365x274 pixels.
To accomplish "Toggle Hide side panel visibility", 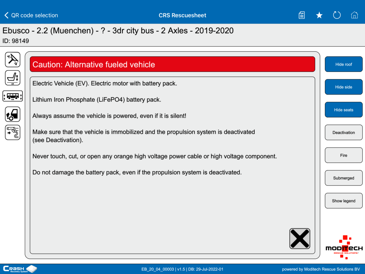I will tap(343, 87).
